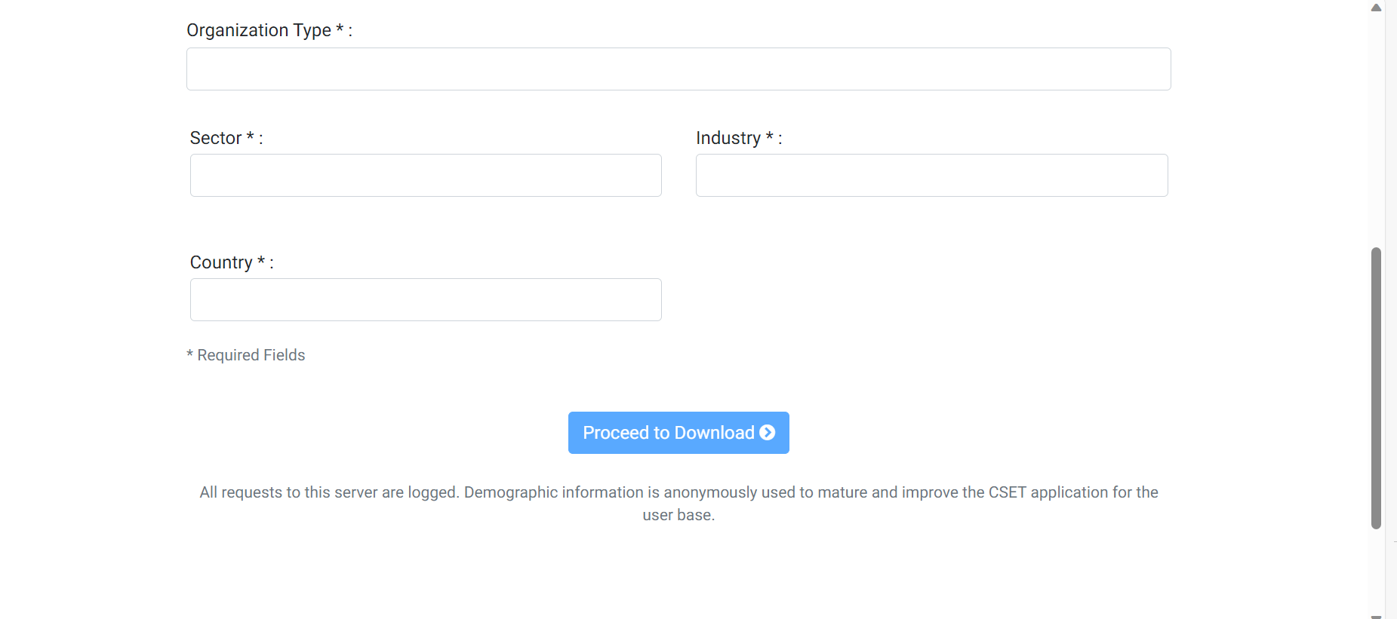The image size is (1397, 619).
Task: Open the Organization Type field
Action: click(678, 69)
